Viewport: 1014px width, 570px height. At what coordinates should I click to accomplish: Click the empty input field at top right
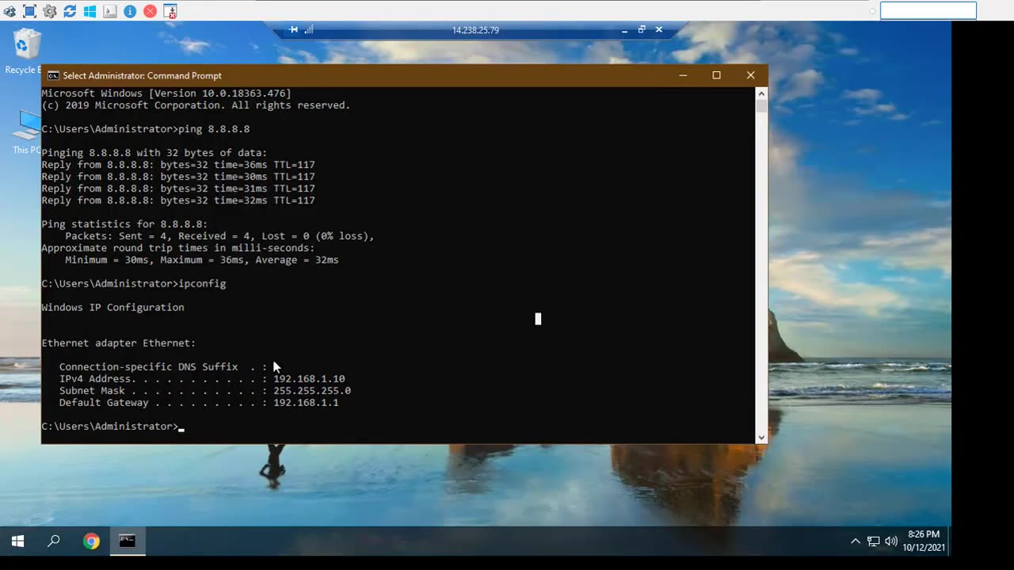[928, 10]
